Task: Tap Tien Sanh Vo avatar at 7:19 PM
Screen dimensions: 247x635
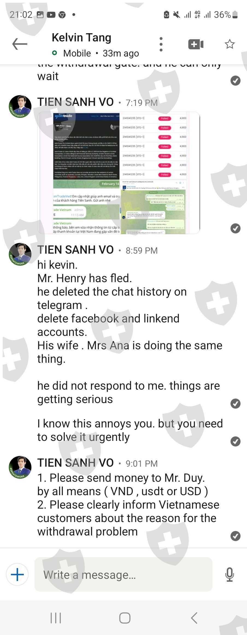Action: point(20,106)
